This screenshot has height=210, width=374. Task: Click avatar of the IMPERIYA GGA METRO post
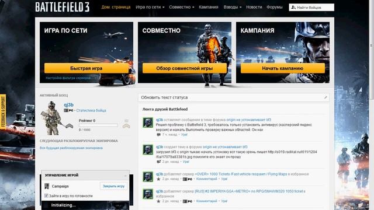[x=148, y=194]
